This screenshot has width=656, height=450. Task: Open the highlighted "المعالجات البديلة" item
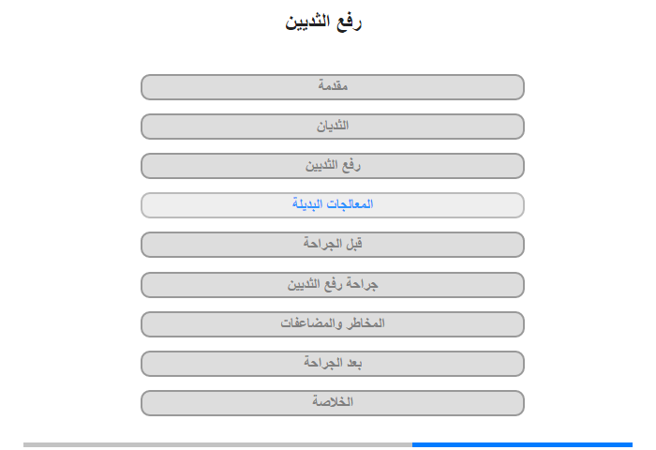333,205
